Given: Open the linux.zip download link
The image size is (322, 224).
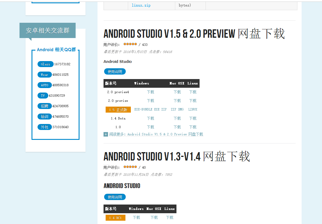Looking at the screenshot, I should pos(141,5).
